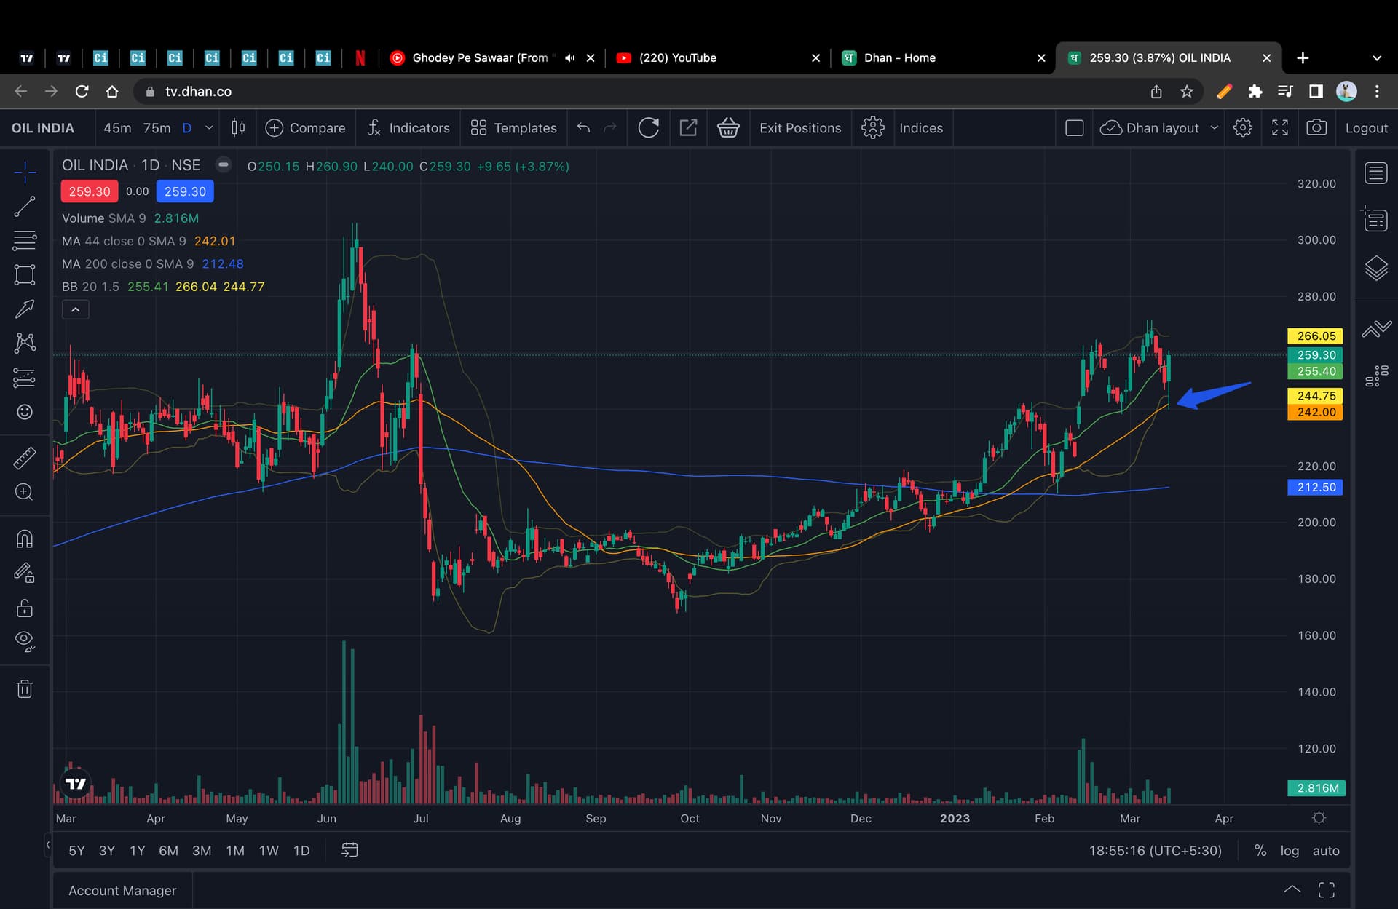The image size is (1398, 909).
Task: Click the magnet mode icon
Action: 25,539
